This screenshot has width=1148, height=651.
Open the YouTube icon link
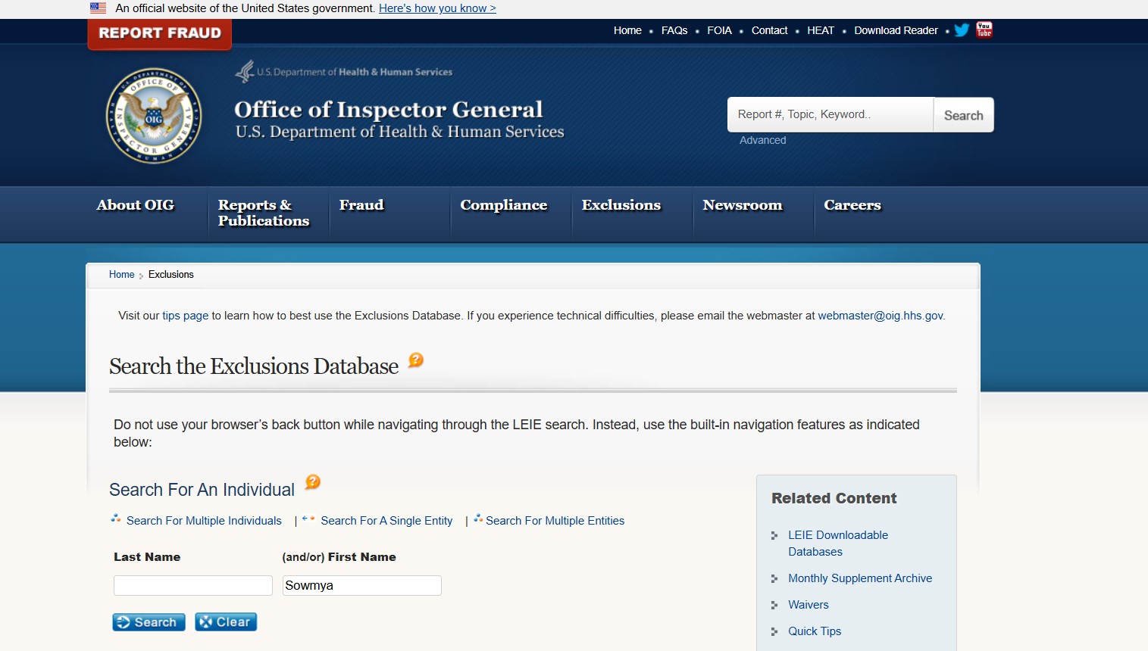click(984, 30)
